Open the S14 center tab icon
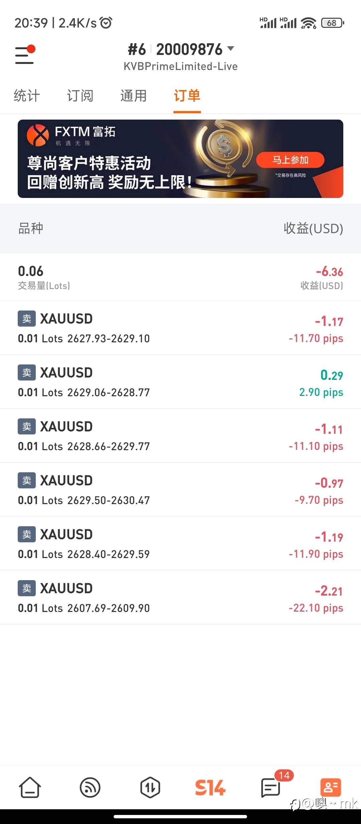Screen dimensions: 361x824 tap(210, 787)
